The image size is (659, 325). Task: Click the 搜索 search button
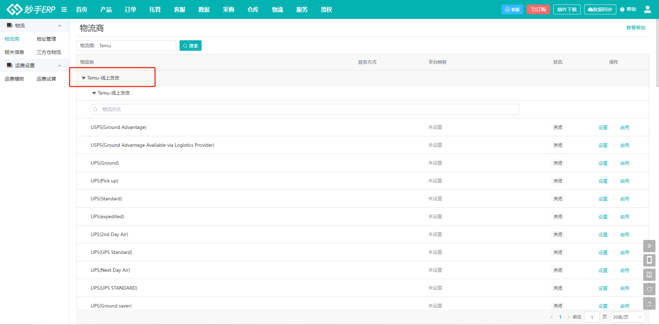click(x=190, y=46)
